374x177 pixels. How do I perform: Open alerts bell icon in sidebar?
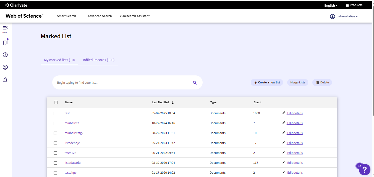pyautogui.click(x=5, y=80)
